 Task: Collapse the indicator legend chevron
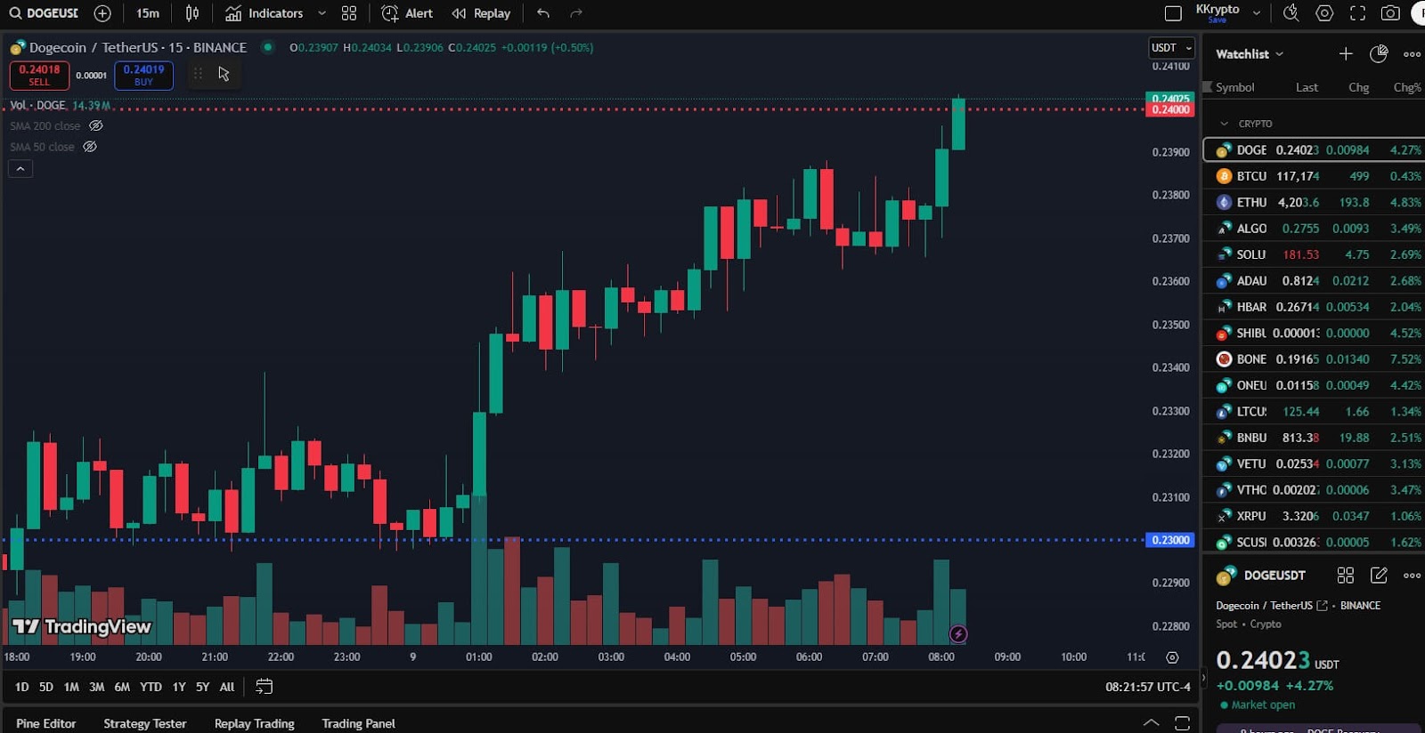(20, 168)
